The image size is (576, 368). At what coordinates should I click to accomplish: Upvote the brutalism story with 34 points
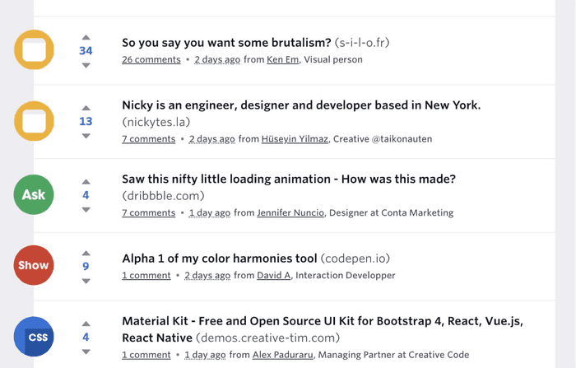tap(86, 37)
